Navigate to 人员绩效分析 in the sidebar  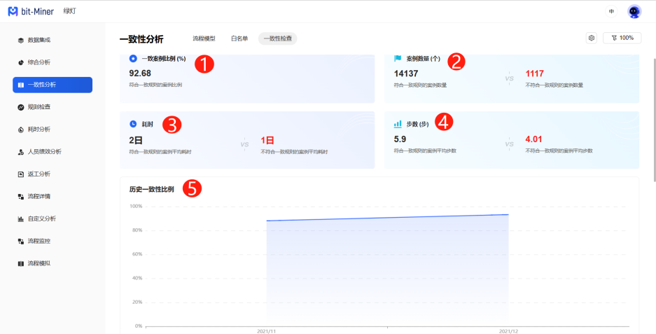44,152
